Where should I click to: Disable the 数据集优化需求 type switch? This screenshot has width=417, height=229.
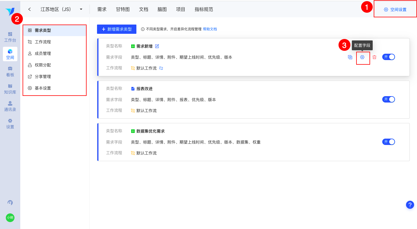click(389, 142)
